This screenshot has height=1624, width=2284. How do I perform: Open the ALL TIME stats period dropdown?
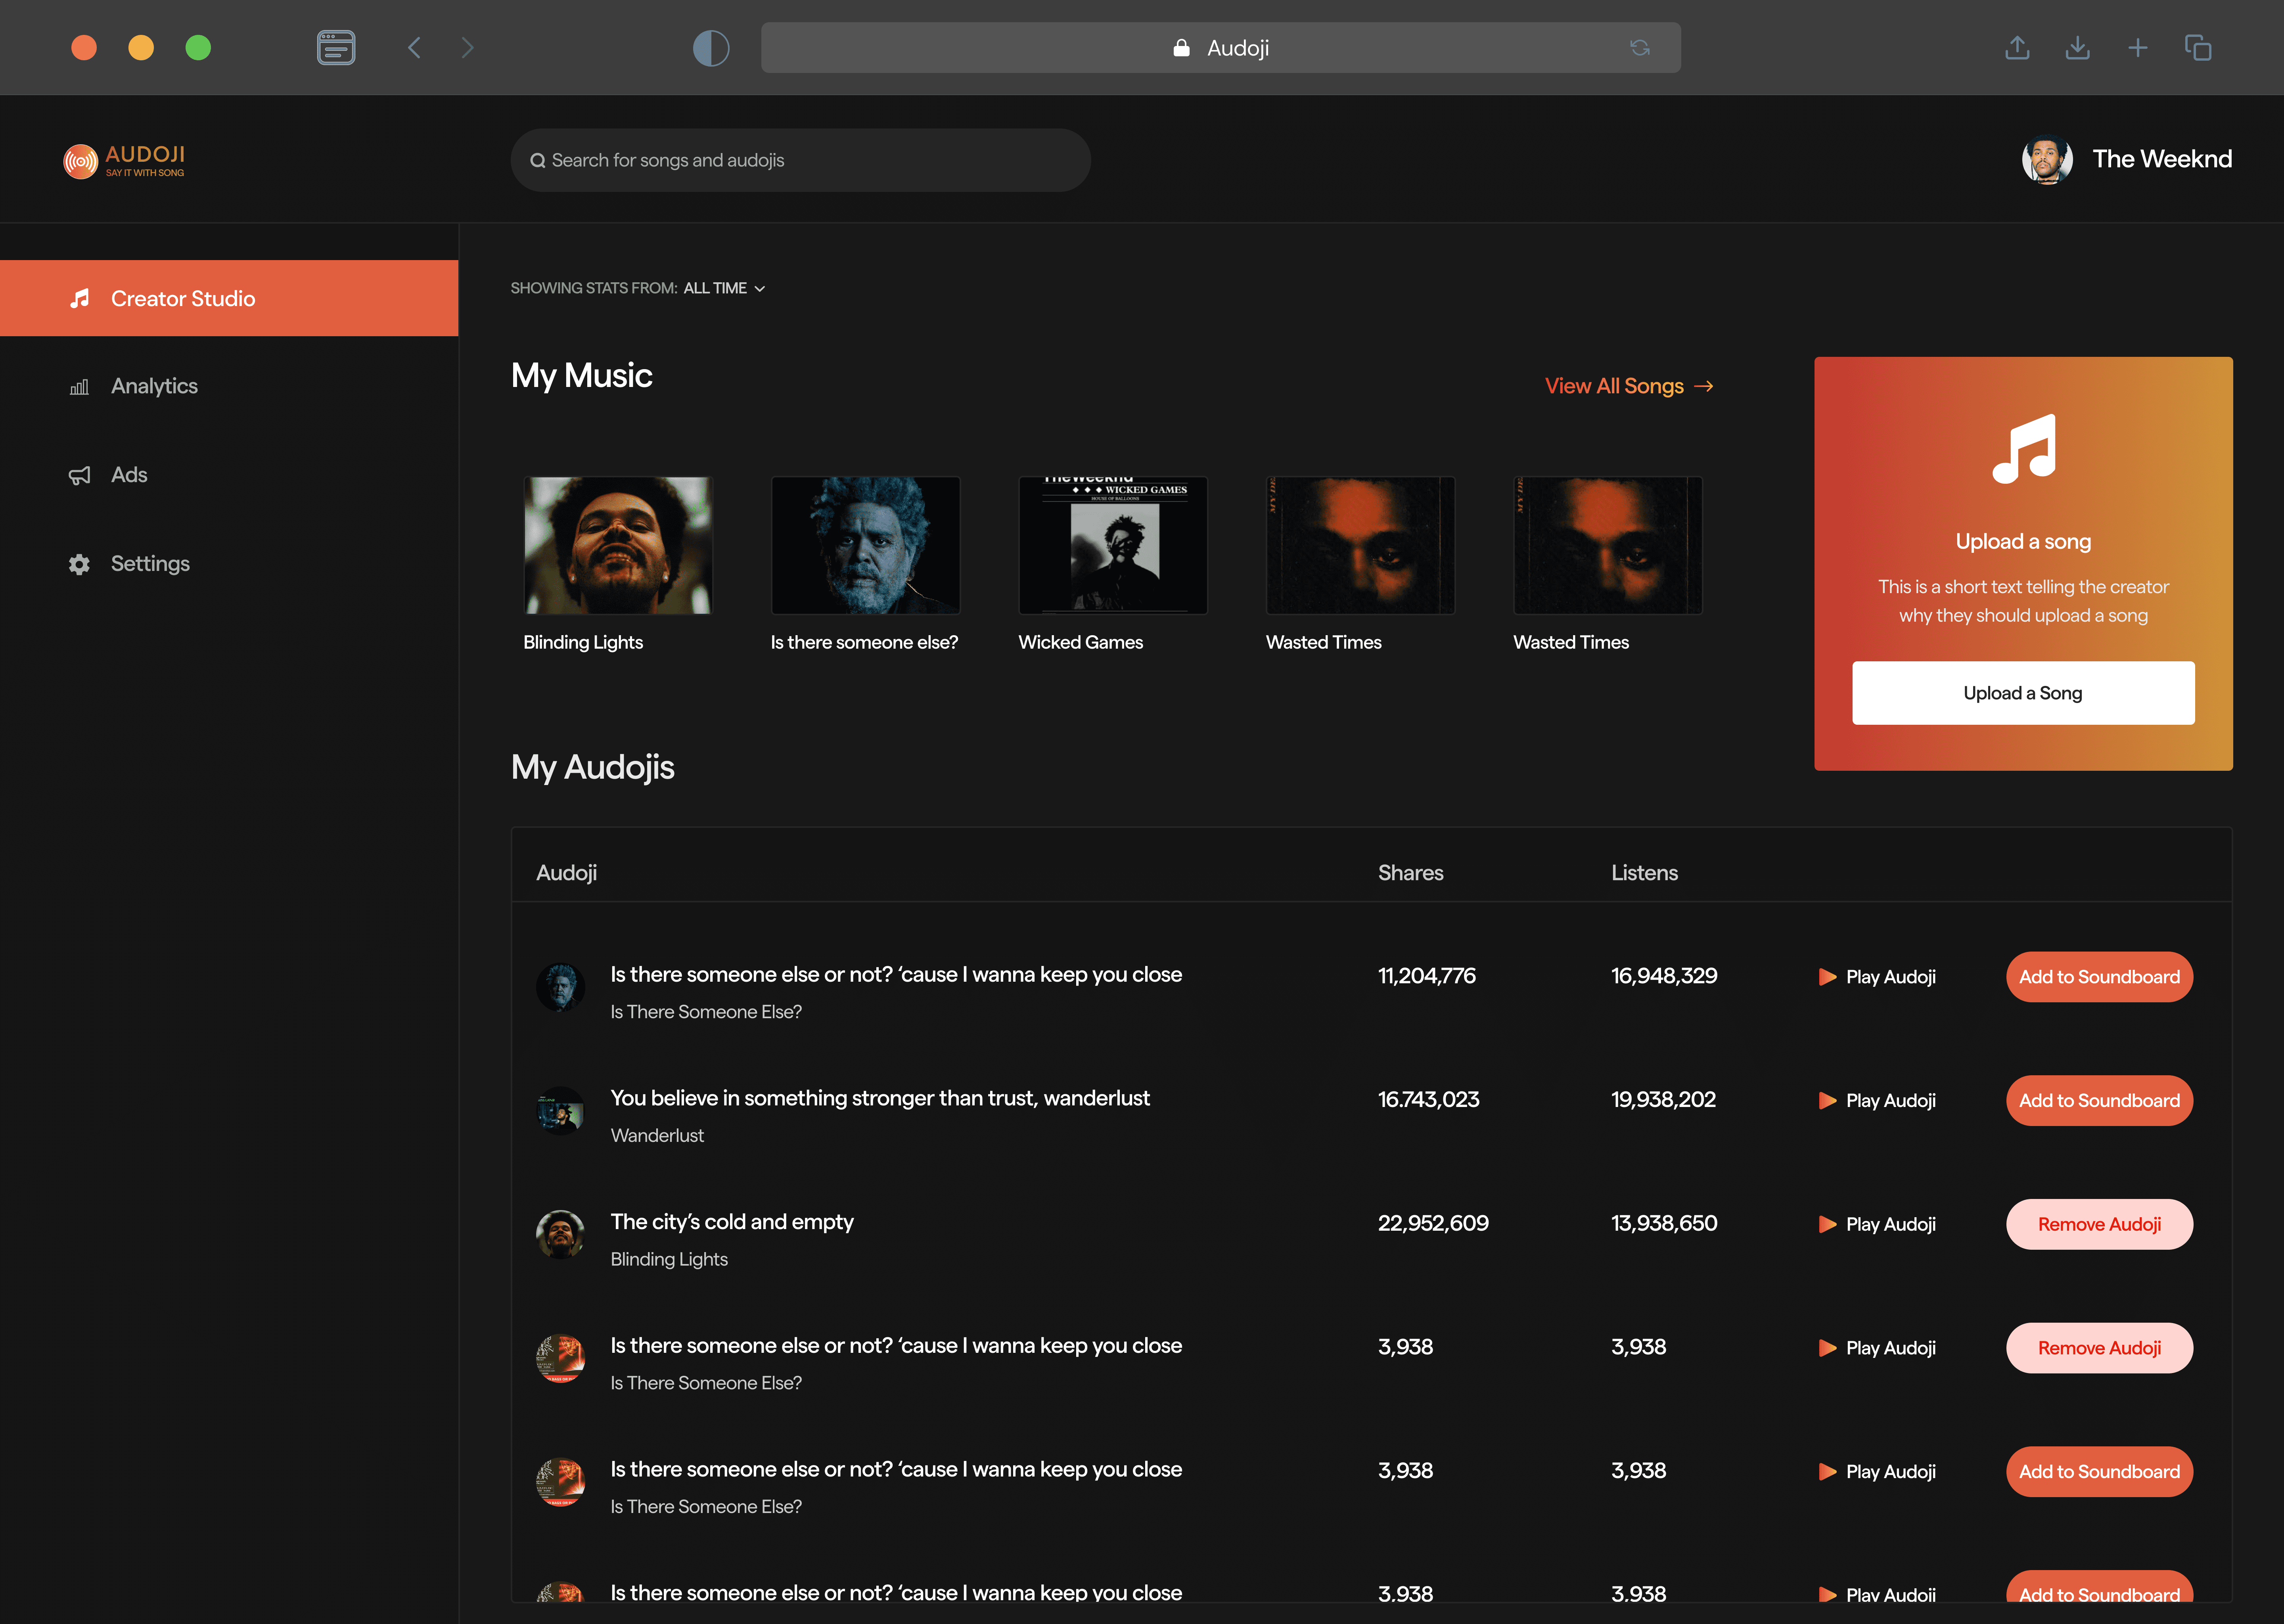(724, 288)
